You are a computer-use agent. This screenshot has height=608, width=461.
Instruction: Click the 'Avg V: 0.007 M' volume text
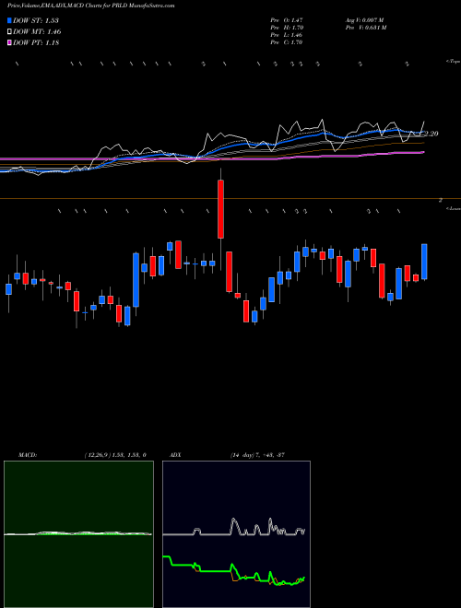point(364,19)
